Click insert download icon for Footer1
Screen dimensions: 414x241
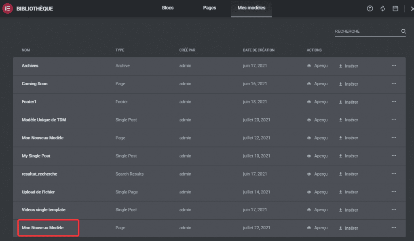341,102
